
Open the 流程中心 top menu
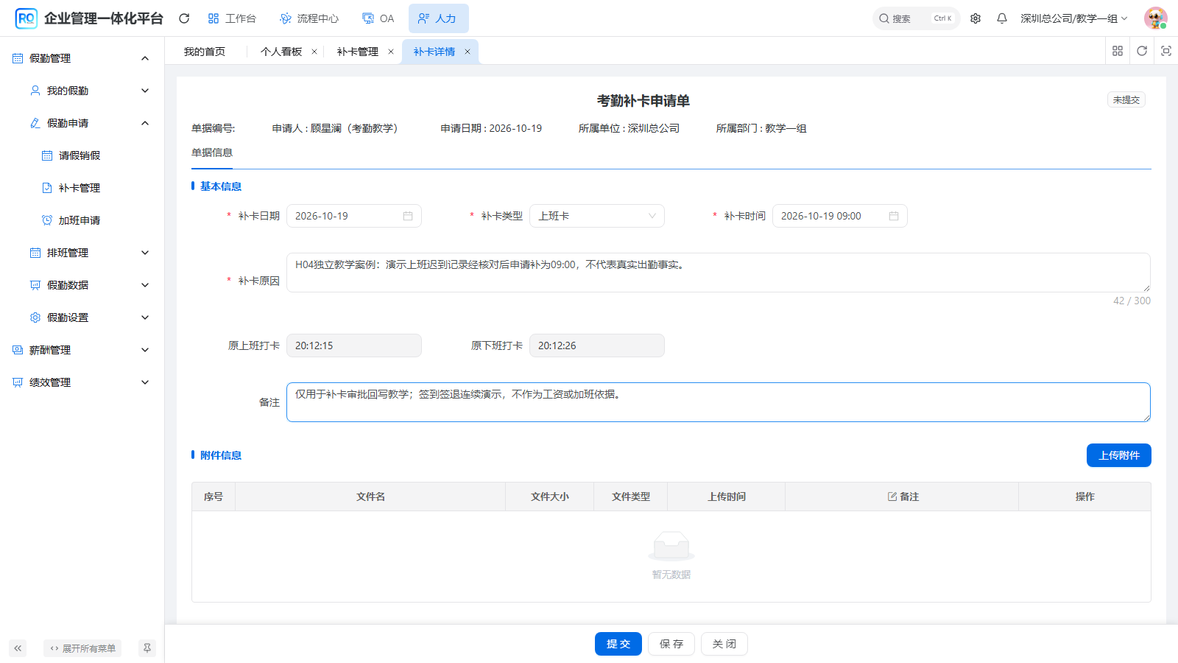point(309,18)
